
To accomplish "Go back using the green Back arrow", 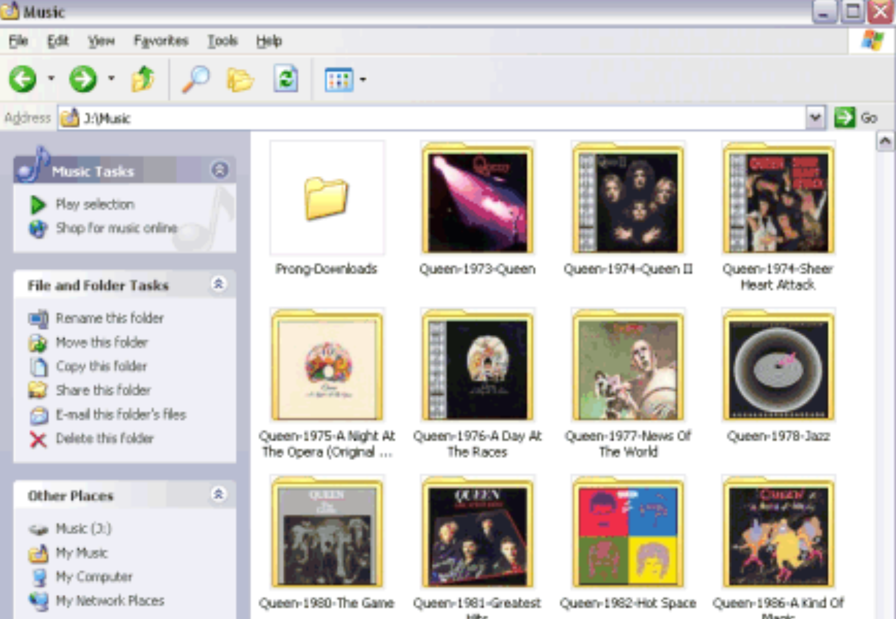I will pyautogui.click(x=23, y=79).
